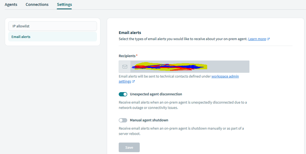The image size is (306, 154).
Task: Click the Unexpected agent disconnection label
Action: [156, 94]
